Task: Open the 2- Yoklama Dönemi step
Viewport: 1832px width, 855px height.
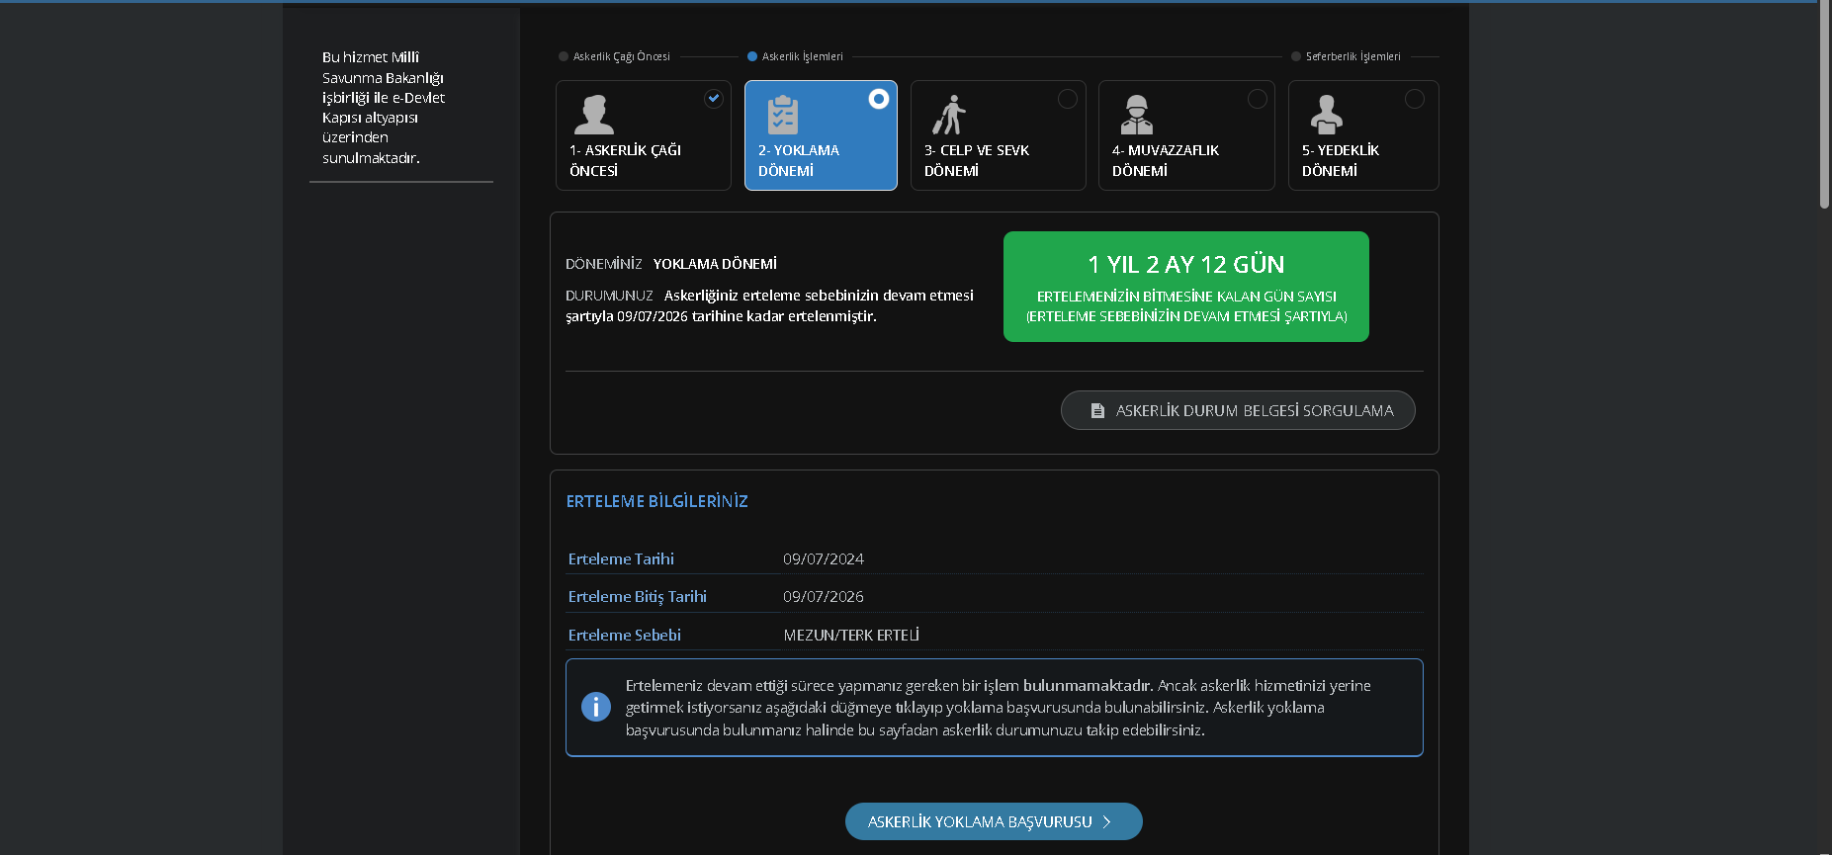Action: tap(821, 135)
